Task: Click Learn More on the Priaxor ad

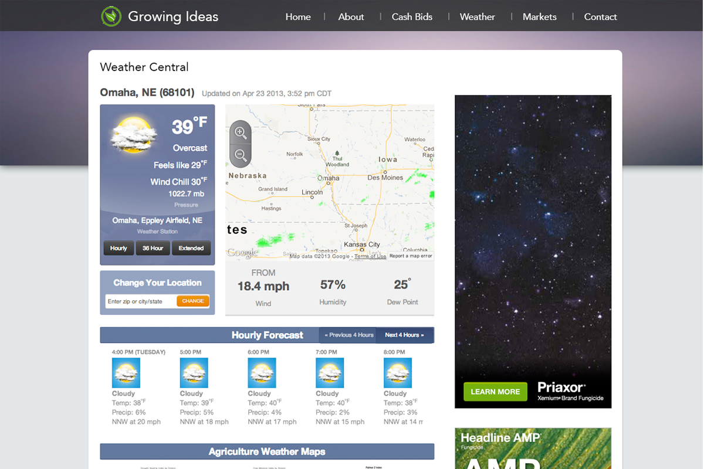Action: coord(495,392)
